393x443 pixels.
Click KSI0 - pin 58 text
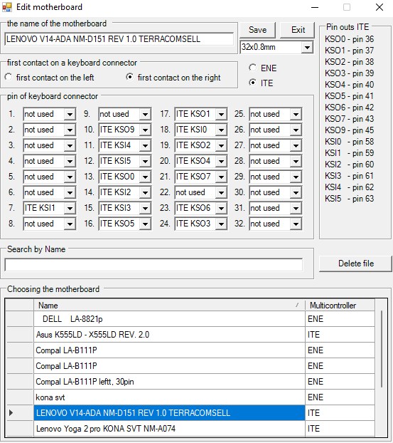click(x=349, y=142)
